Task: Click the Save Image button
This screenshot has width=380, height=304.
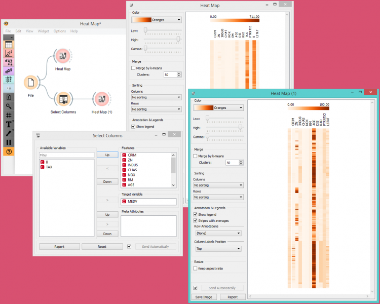Action: 203,297
